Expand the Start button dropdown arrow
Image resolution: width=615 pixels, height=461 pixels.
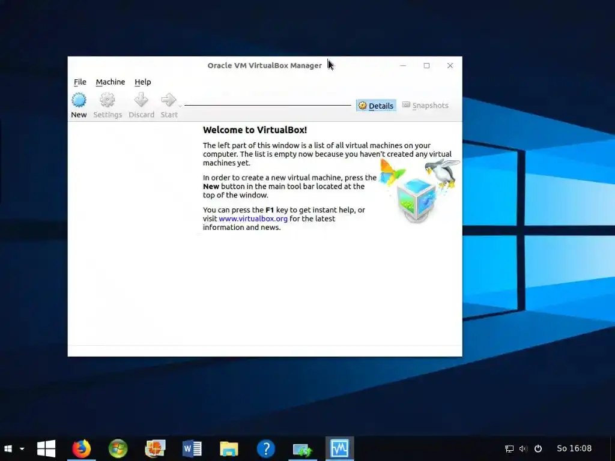click(x=180, y=106)
